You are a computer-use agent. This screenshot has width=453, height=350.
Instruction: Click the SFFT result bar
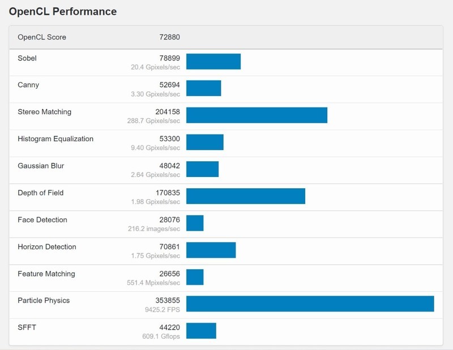tap(201, 331)
